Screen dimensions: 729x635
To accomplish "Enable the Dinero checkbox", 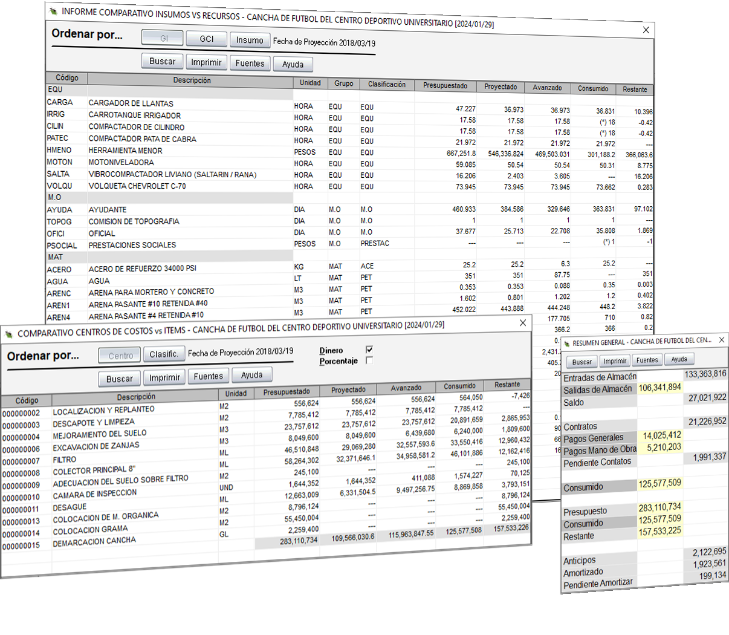I will (369, 350).
